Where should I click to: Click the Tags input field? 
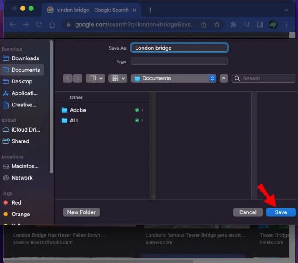[x=179, y=61]
